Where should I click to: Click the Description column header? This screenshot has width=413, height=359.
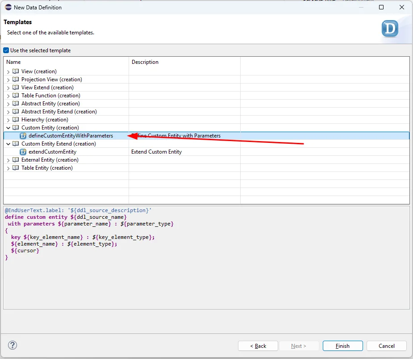184,62
